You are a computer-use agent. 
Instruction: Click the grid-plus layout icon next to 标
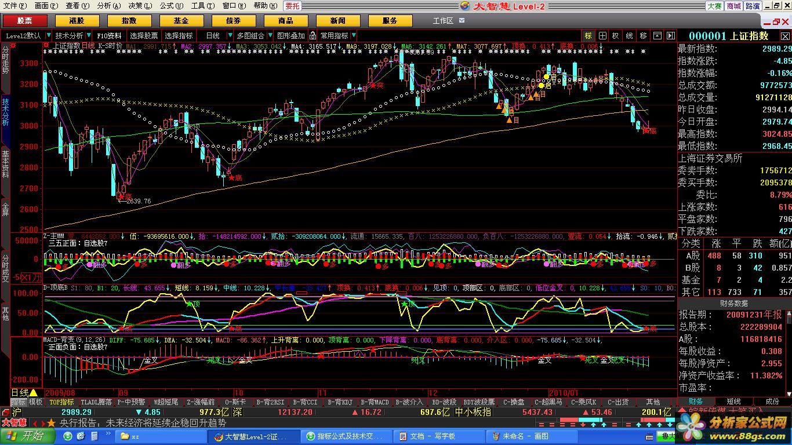602,35
